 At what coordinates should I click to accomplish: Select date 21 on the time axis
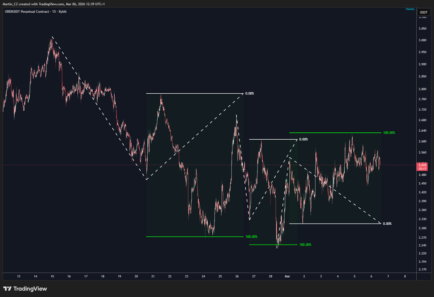tap(153, 276)
